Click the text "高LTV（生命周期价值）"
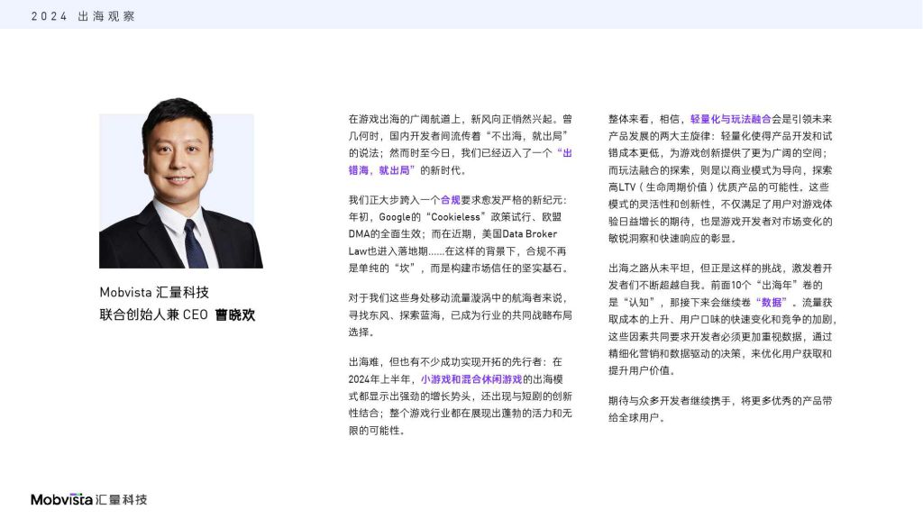This screenshot has width=923, height=519. click(x=661, y=187)
